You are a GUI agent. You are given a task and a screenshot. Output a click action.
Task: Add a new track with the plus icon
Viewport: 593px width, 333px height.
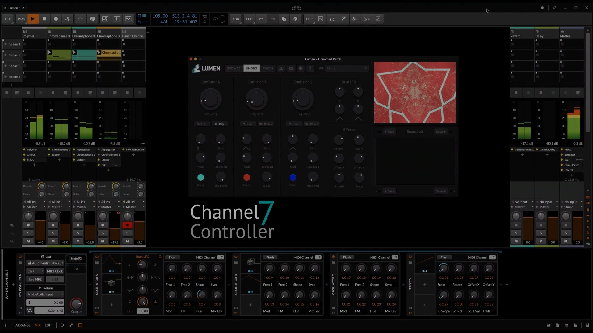148,32
